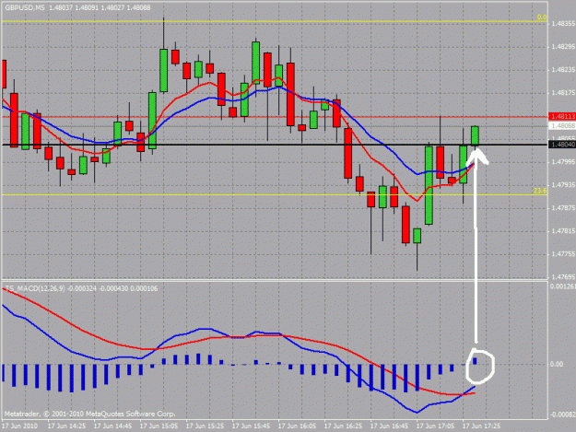The width and height of the screenshot is (576, 432).
Task: Click the MACD scale 0.001261 label
Action: pos(563,286)
